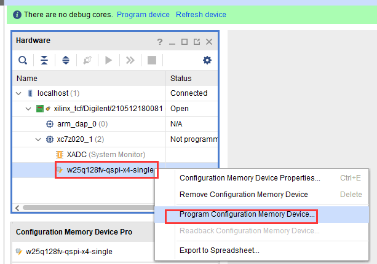Open Hardware panel settings gear
Viewport: 377px width, 264px height.
tap(207, 60)
